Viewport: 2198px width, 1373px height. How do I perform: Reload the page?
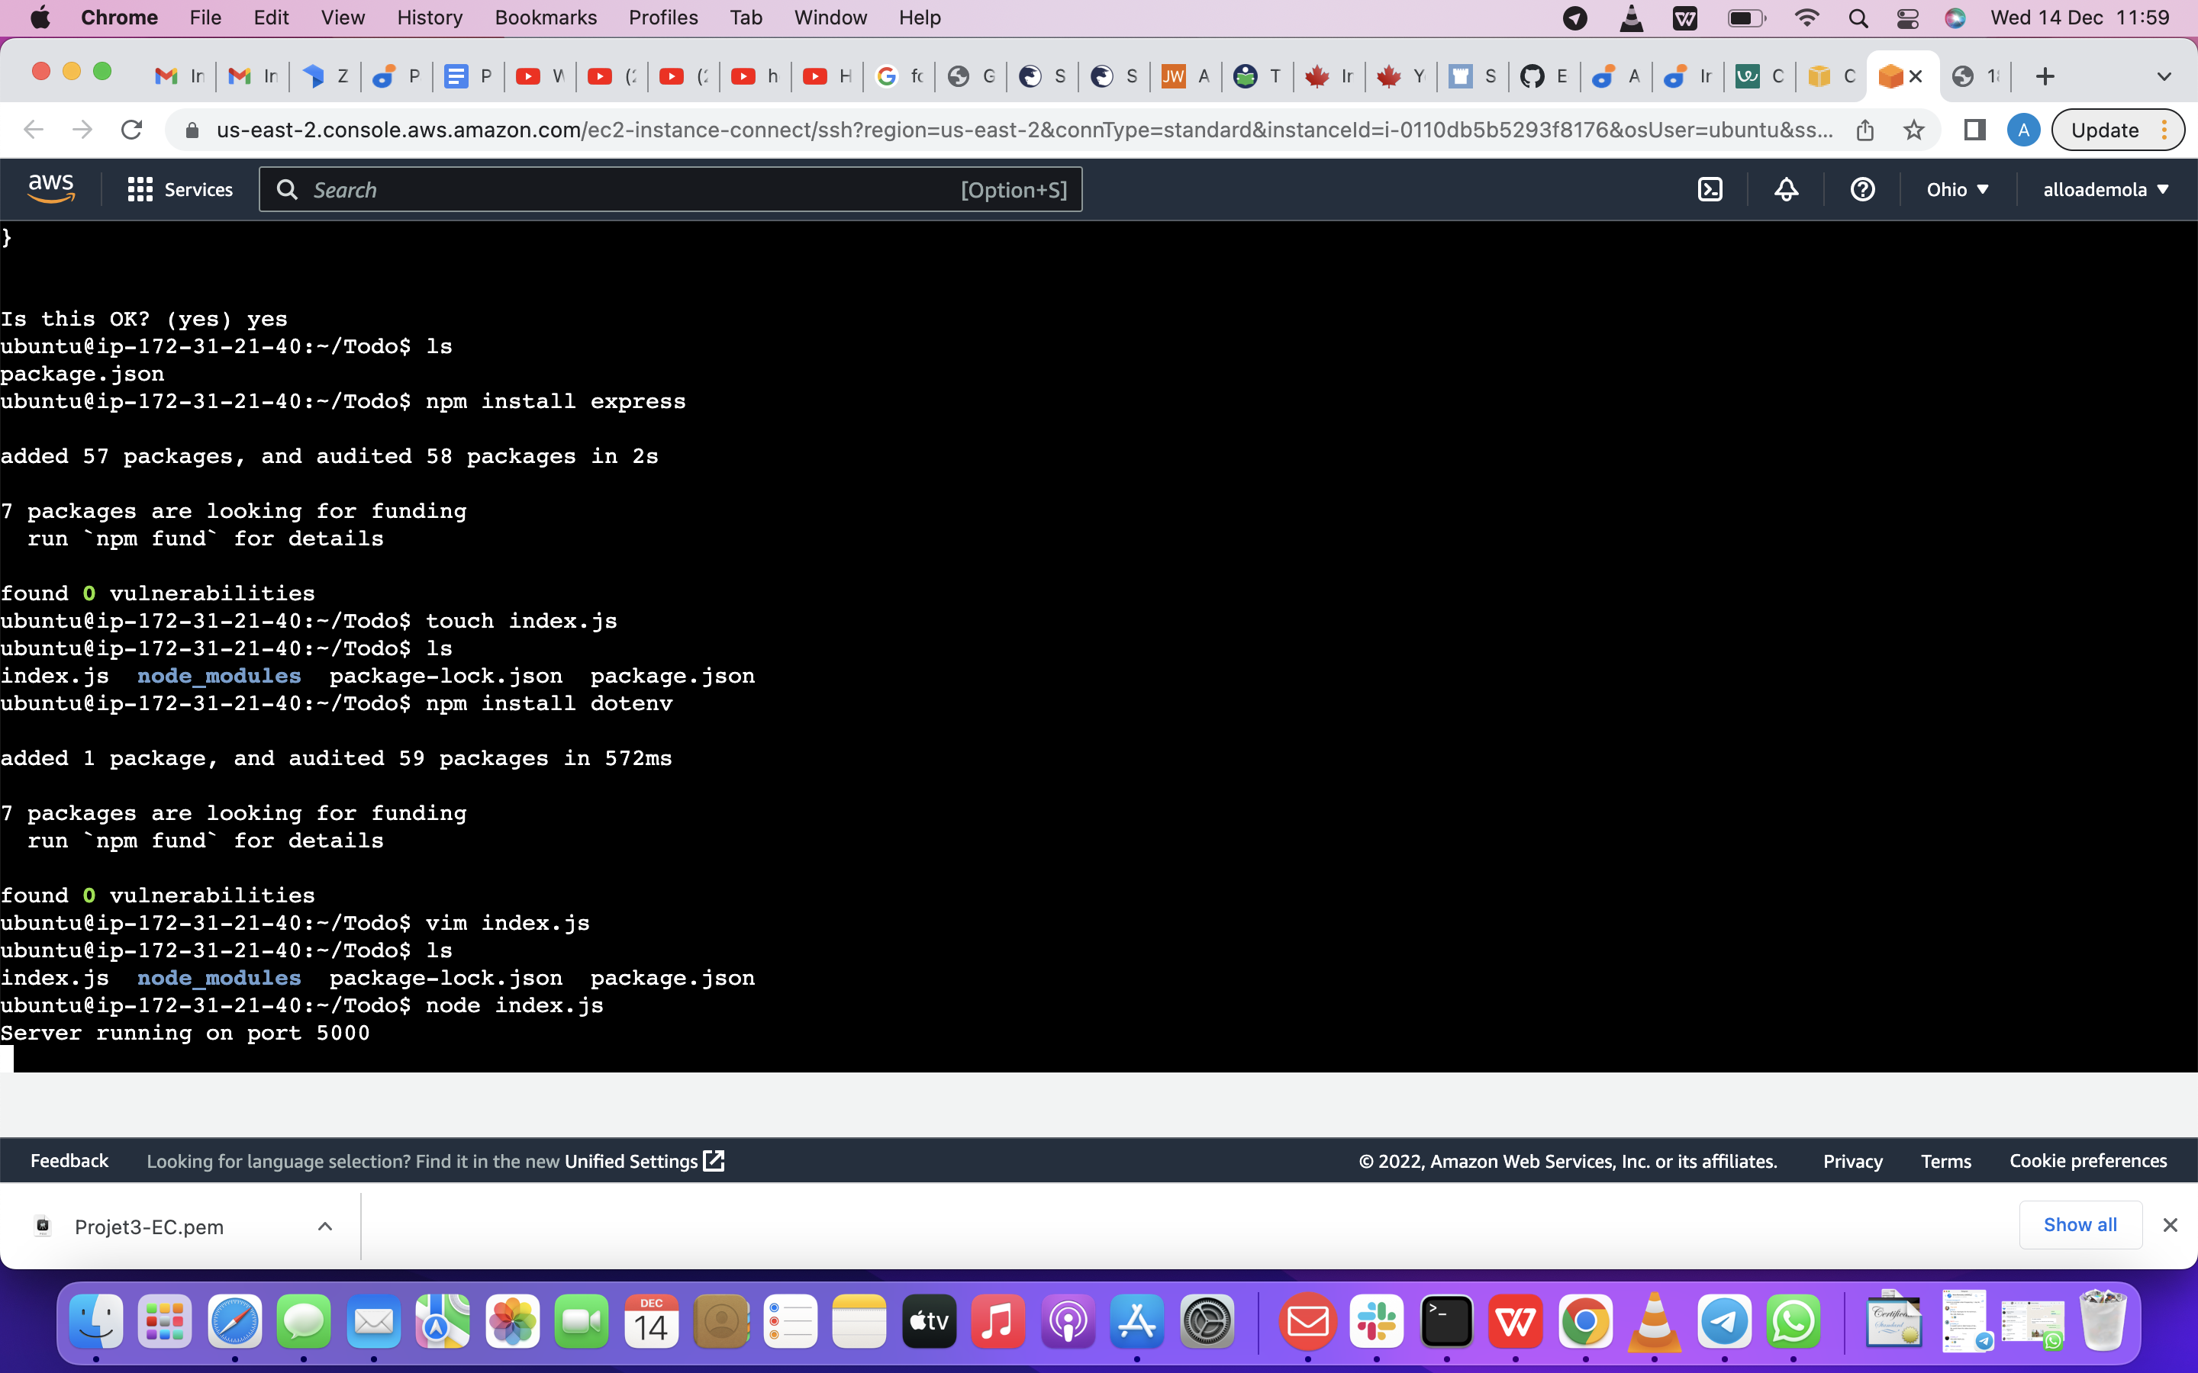[x=132, y=130]
